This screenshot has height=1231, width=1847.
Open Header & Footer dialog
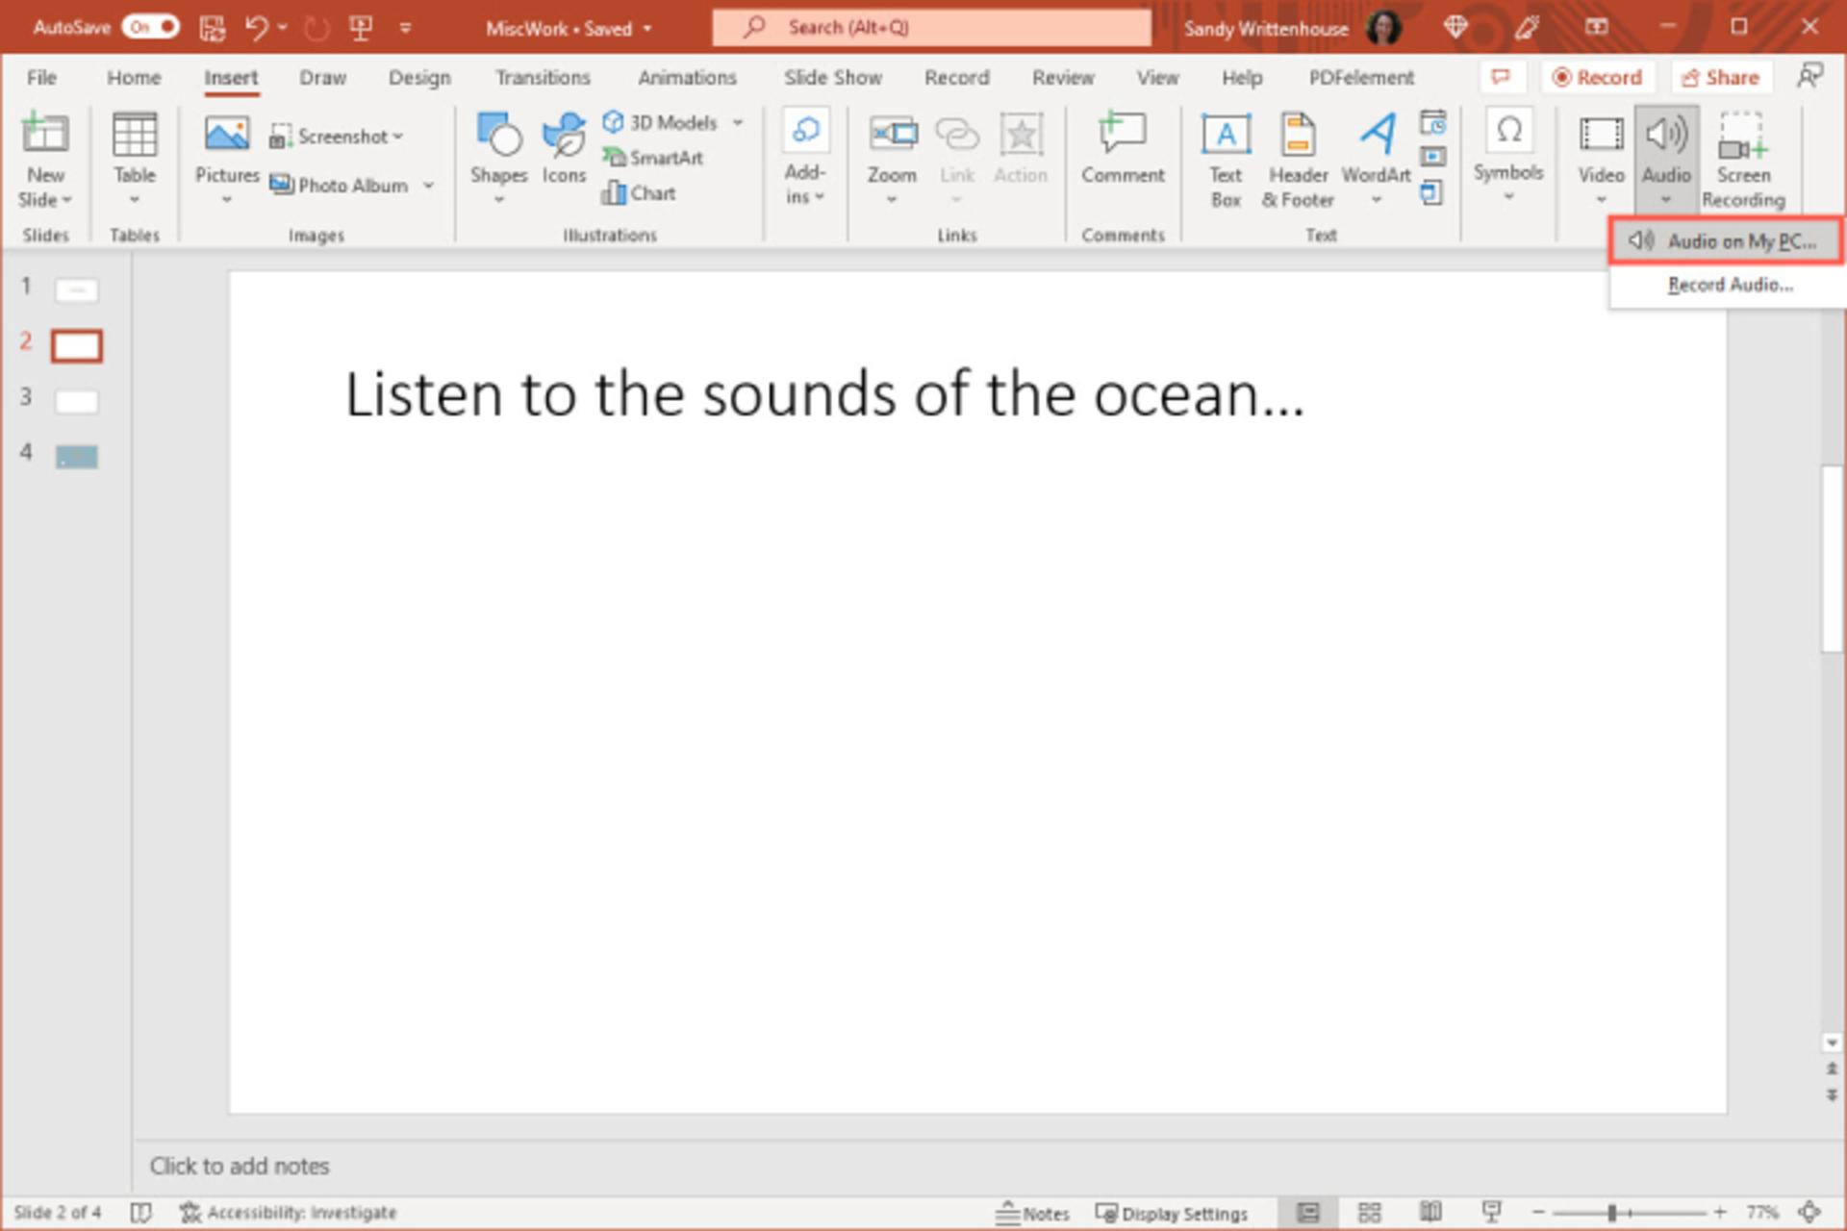click(x=1298, y=160)
